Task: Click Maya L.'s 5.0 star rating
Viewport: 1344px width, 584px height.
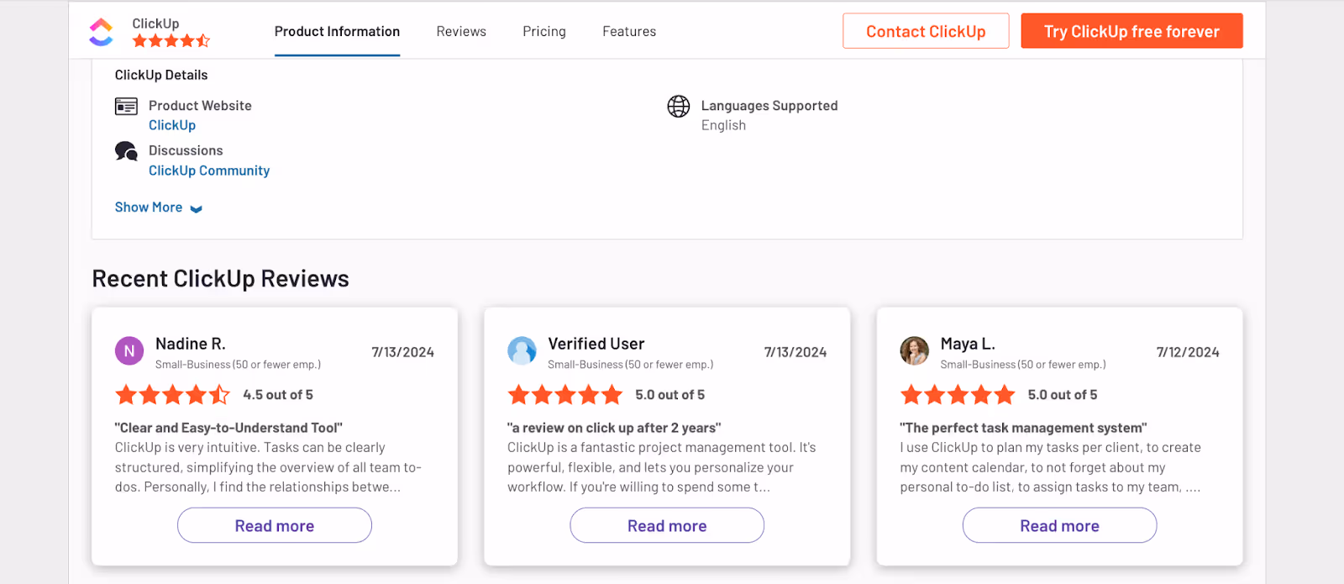Action: 958,395
